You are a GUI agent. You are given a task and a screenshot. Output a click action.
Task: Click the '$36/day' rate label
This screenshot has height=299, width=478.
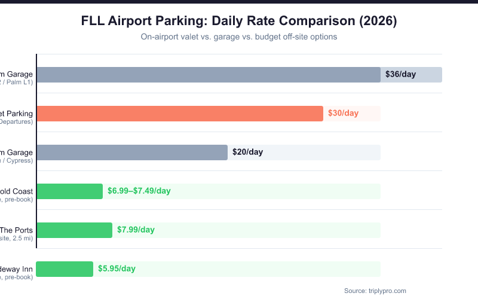tap(400, 75)
